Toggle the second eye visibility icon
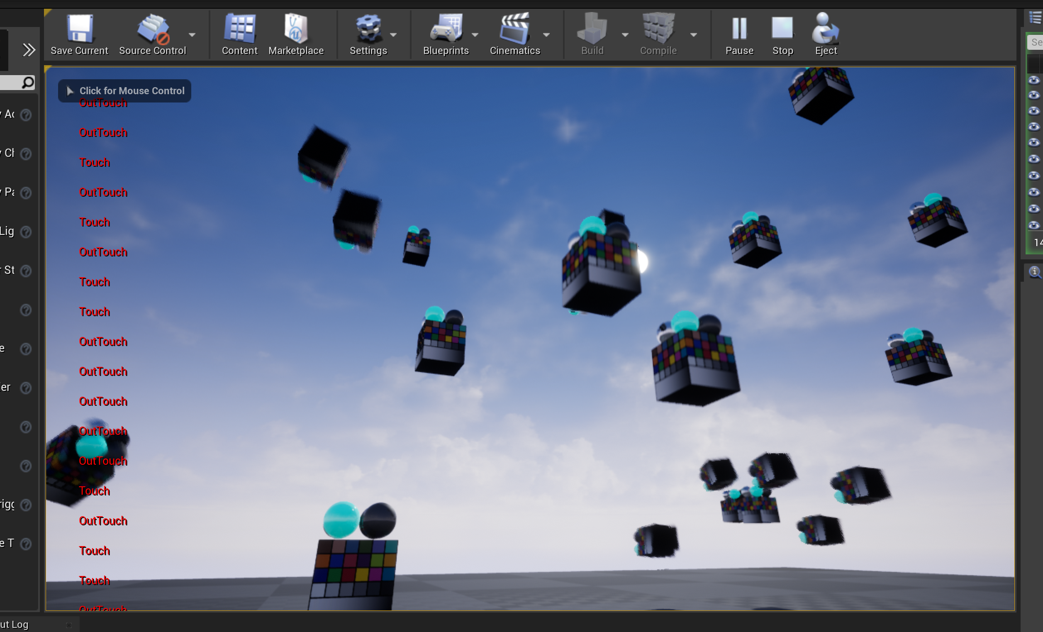The height and width of the screenshot is (632, 1043). pos(1034,95)
